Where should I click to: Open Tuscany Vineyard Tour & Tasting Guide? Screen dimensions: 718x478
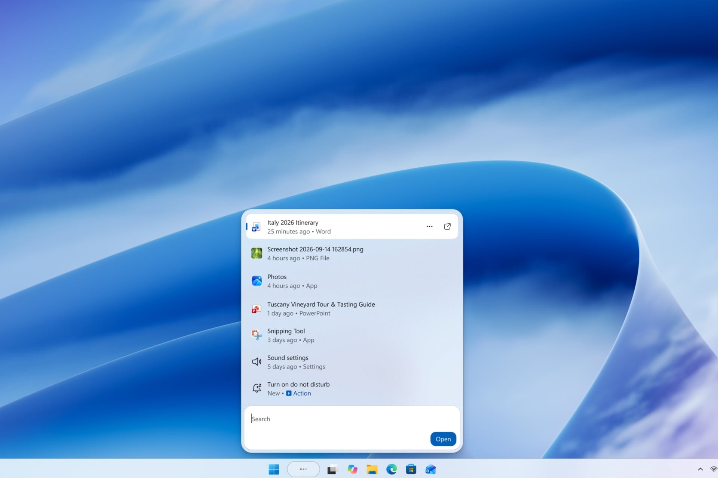[352, 309]
